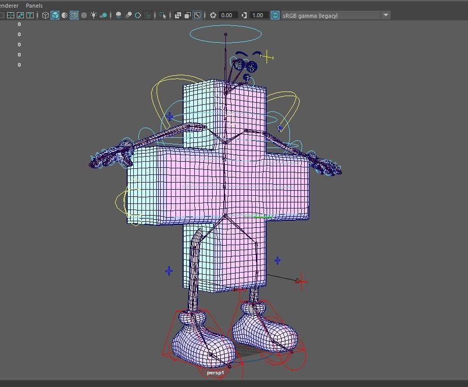Toggle Wireframe on Shaded cube icon

[x=74, y=15]
